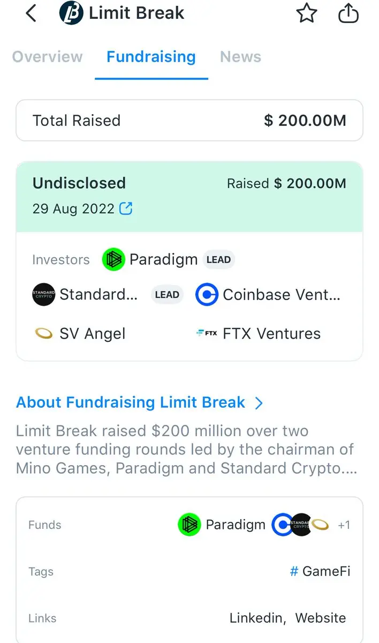Tap the Total Raised summary box

click(189, 121)
